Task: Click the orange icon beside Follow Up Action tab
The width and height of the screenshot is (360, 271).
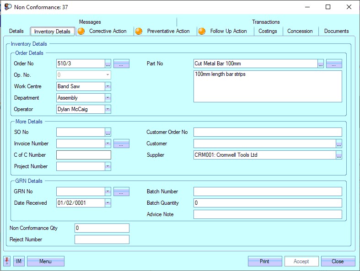Action: [202, 31]
